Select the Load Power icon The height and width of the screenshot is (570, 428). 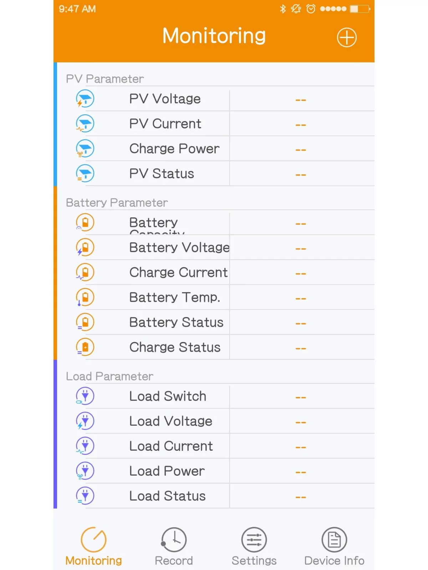click(85, 471)
